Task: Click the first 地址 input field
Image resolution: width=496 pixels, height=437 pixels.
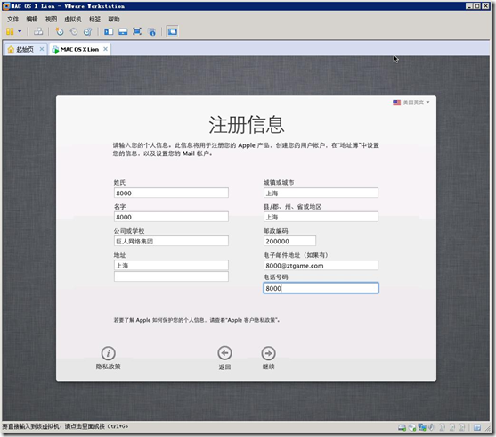Action: (171, 265)
